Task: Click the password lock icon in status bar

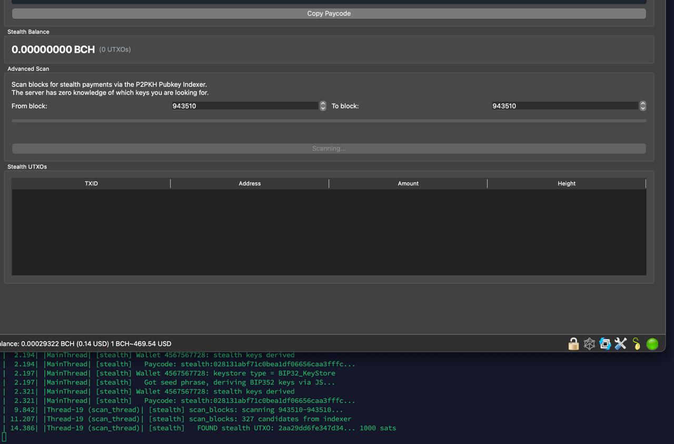Action: pos(573,344)
